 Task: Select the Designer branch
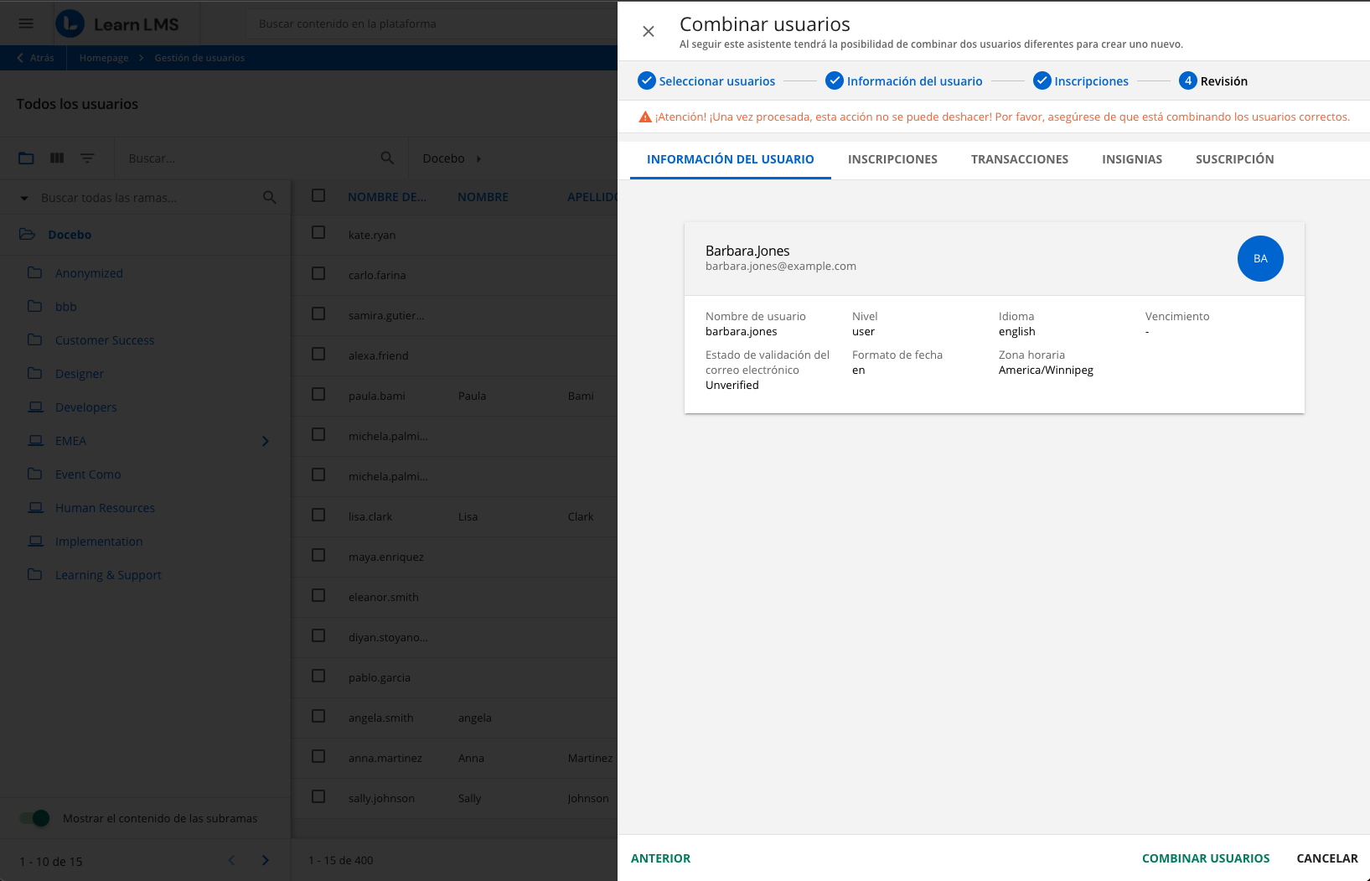coord(80,374)
